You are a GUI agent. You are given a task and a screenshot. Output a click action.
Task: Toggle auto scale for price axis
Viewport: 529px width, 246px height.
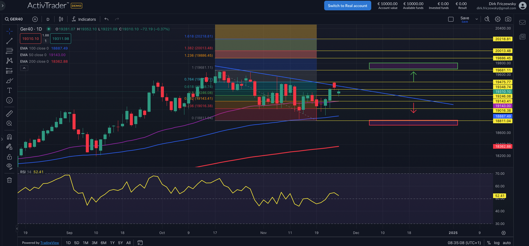coord(506,243)
